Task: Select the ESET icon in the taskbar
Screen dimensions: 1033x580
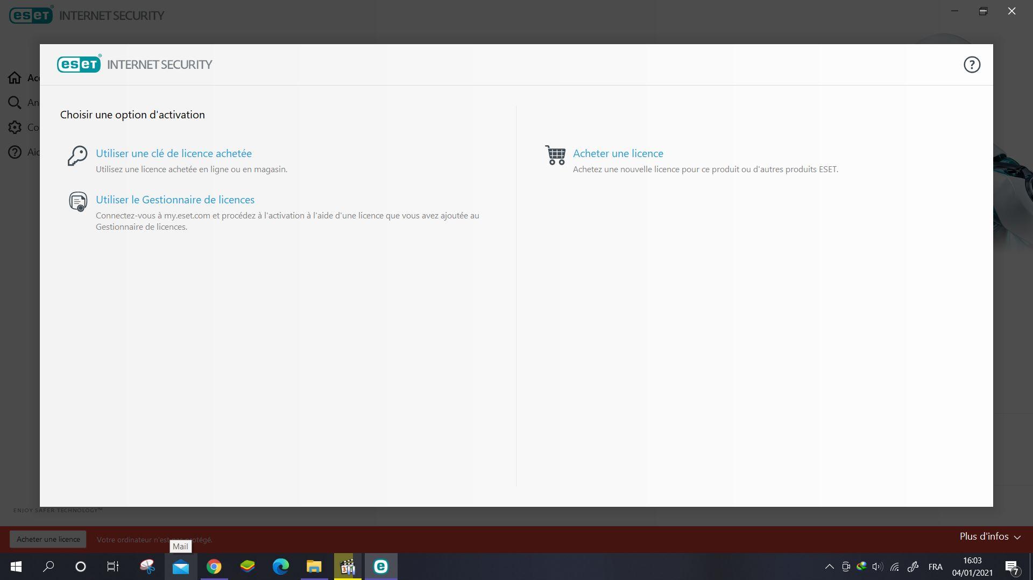Action: (381, 567)
